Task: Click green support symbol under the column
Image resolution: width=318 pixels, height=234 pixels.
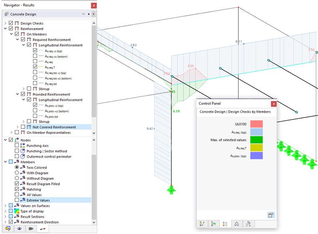Action: (172, 190)
